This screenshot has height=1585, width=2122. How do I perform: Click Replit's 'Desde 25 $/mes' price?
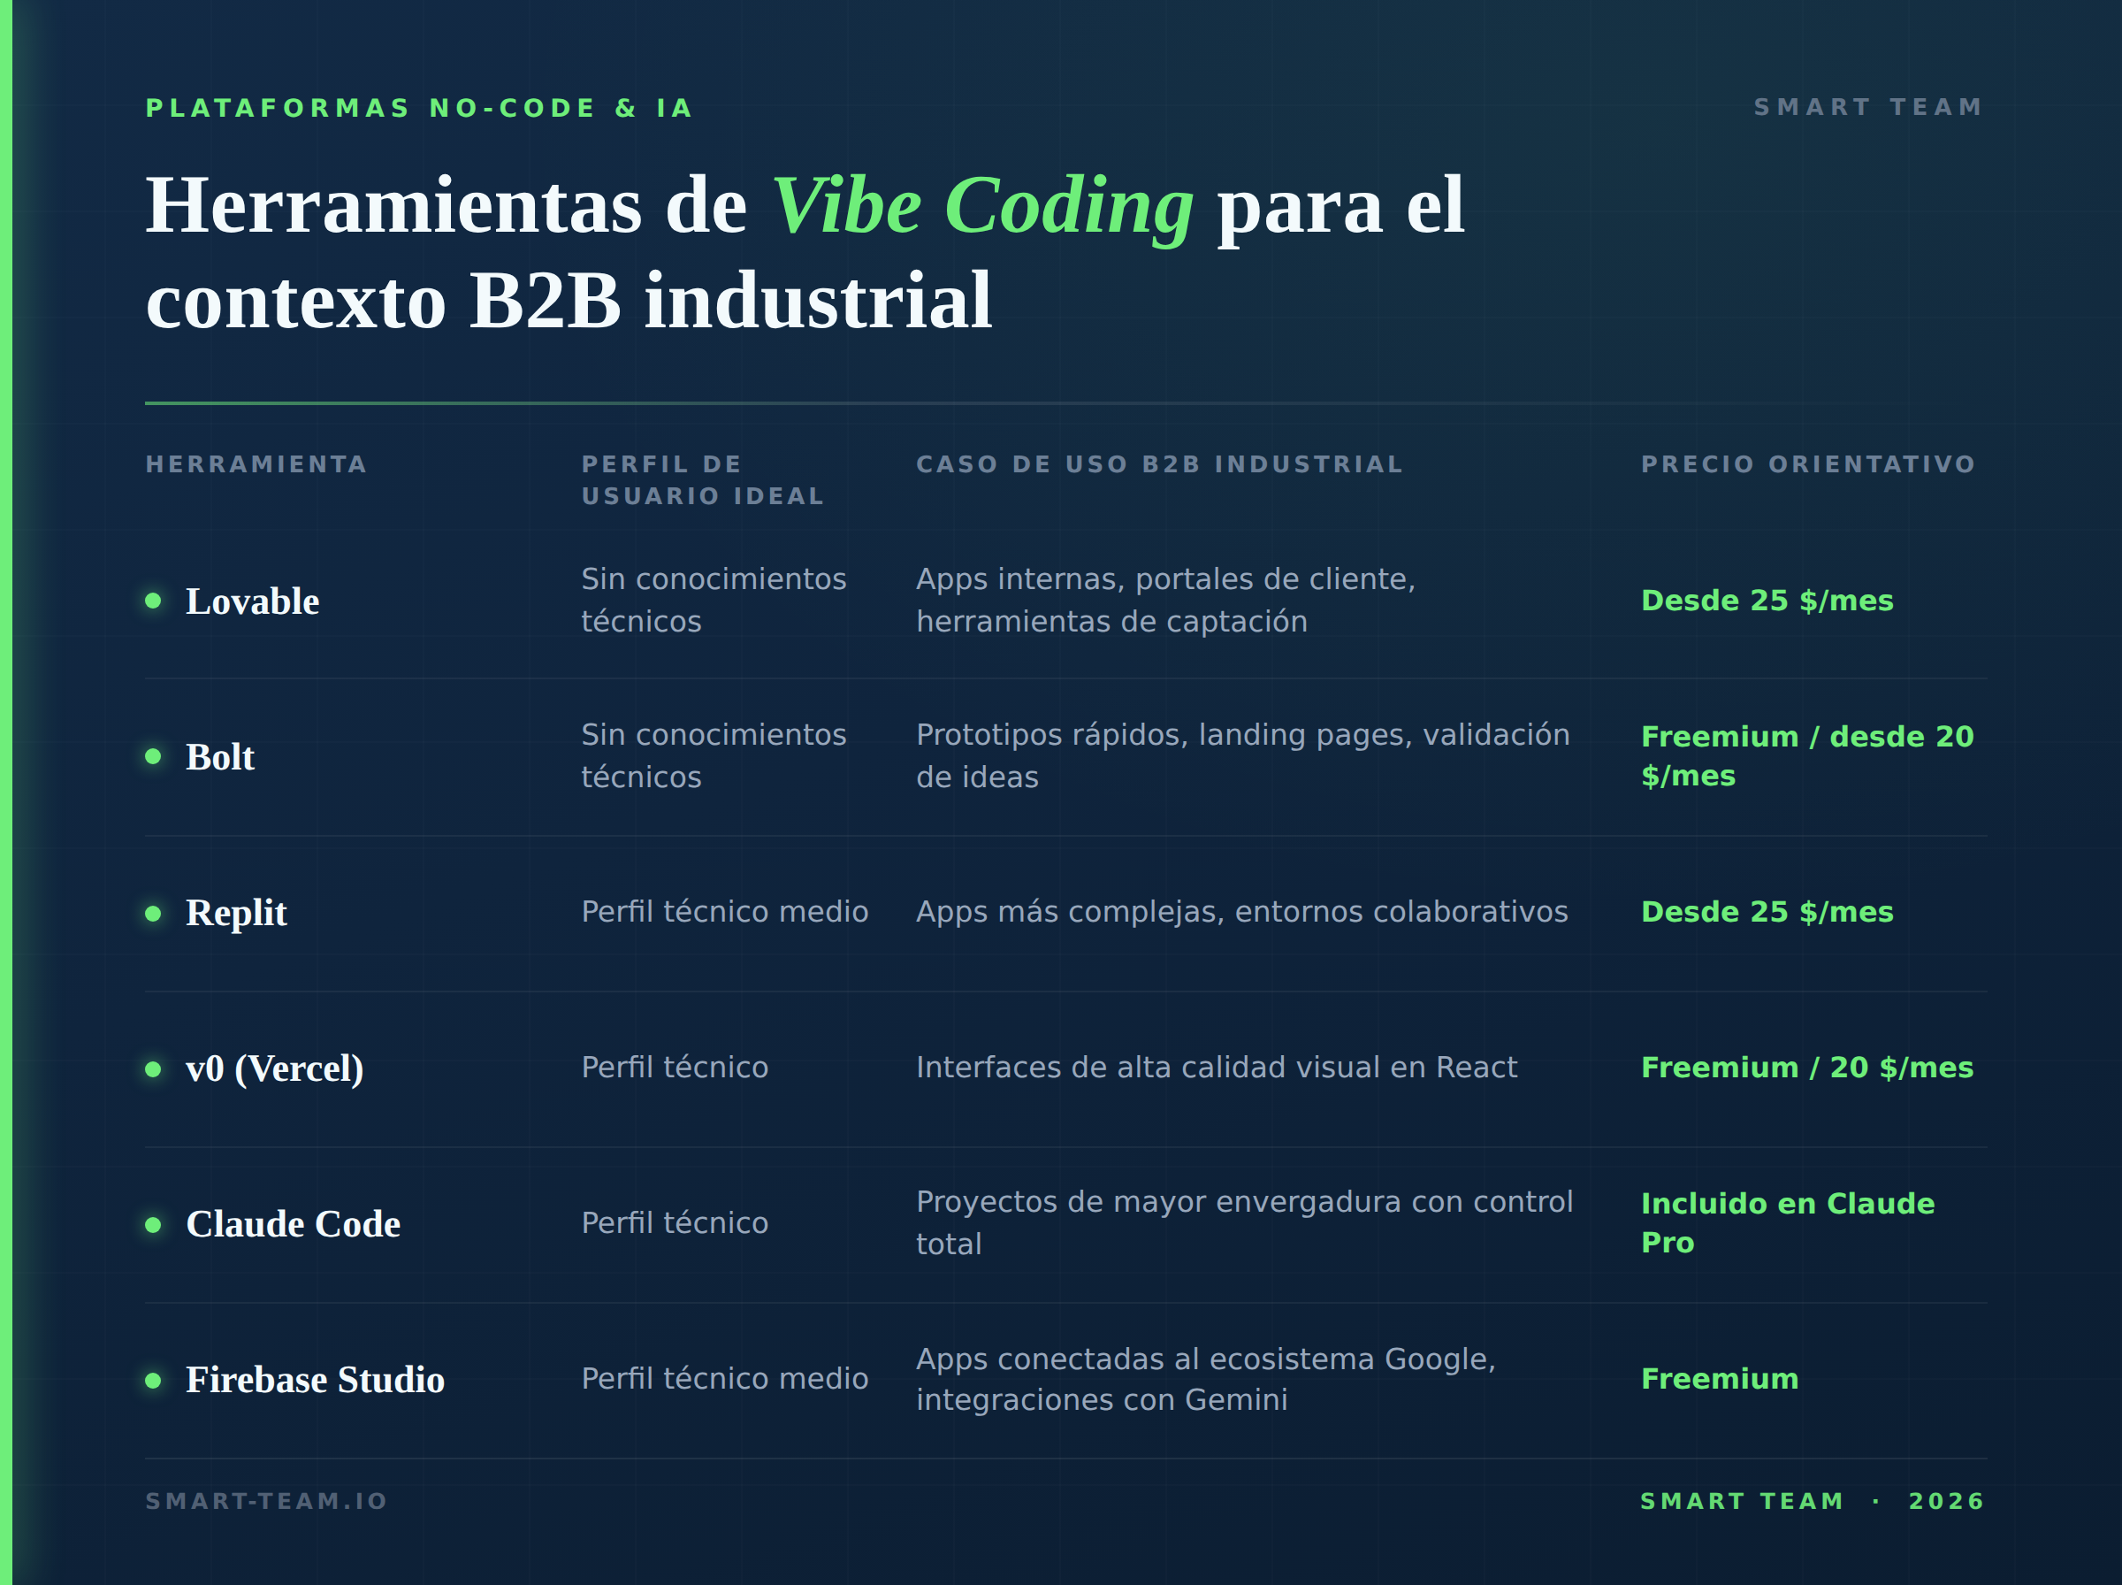pos(1767,912)
